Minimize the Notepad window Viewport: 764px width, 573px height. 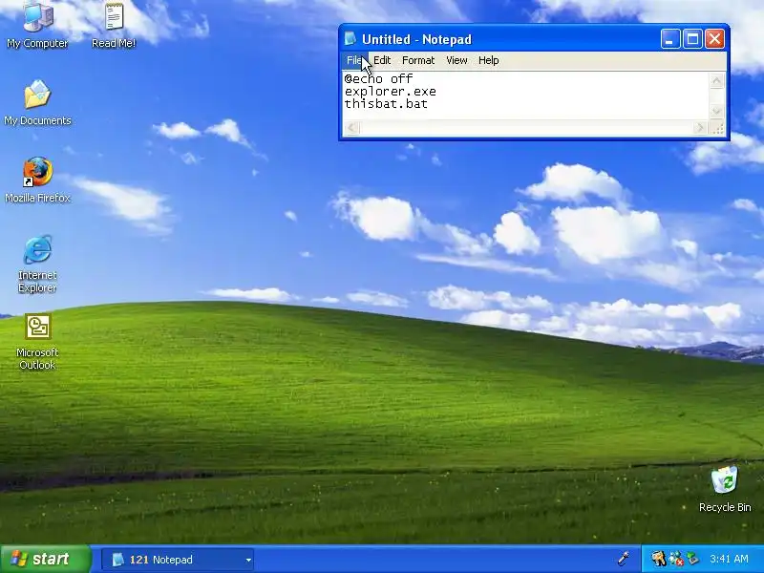pos(670,39)
